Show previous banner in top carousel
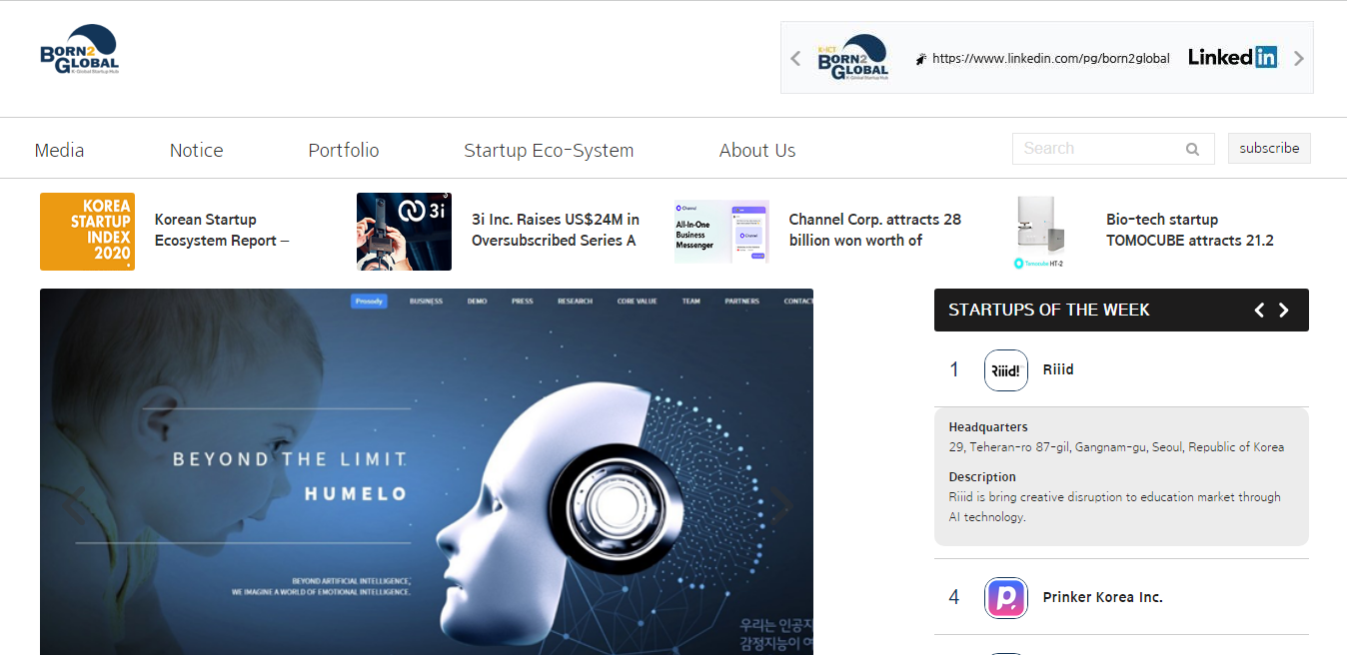Screen dimensions: 1347x655 (x=795, y=58)
